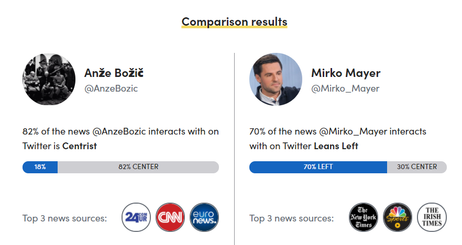
Task: Click the blue 18% bar segment
Action: [x=40, y=167]
